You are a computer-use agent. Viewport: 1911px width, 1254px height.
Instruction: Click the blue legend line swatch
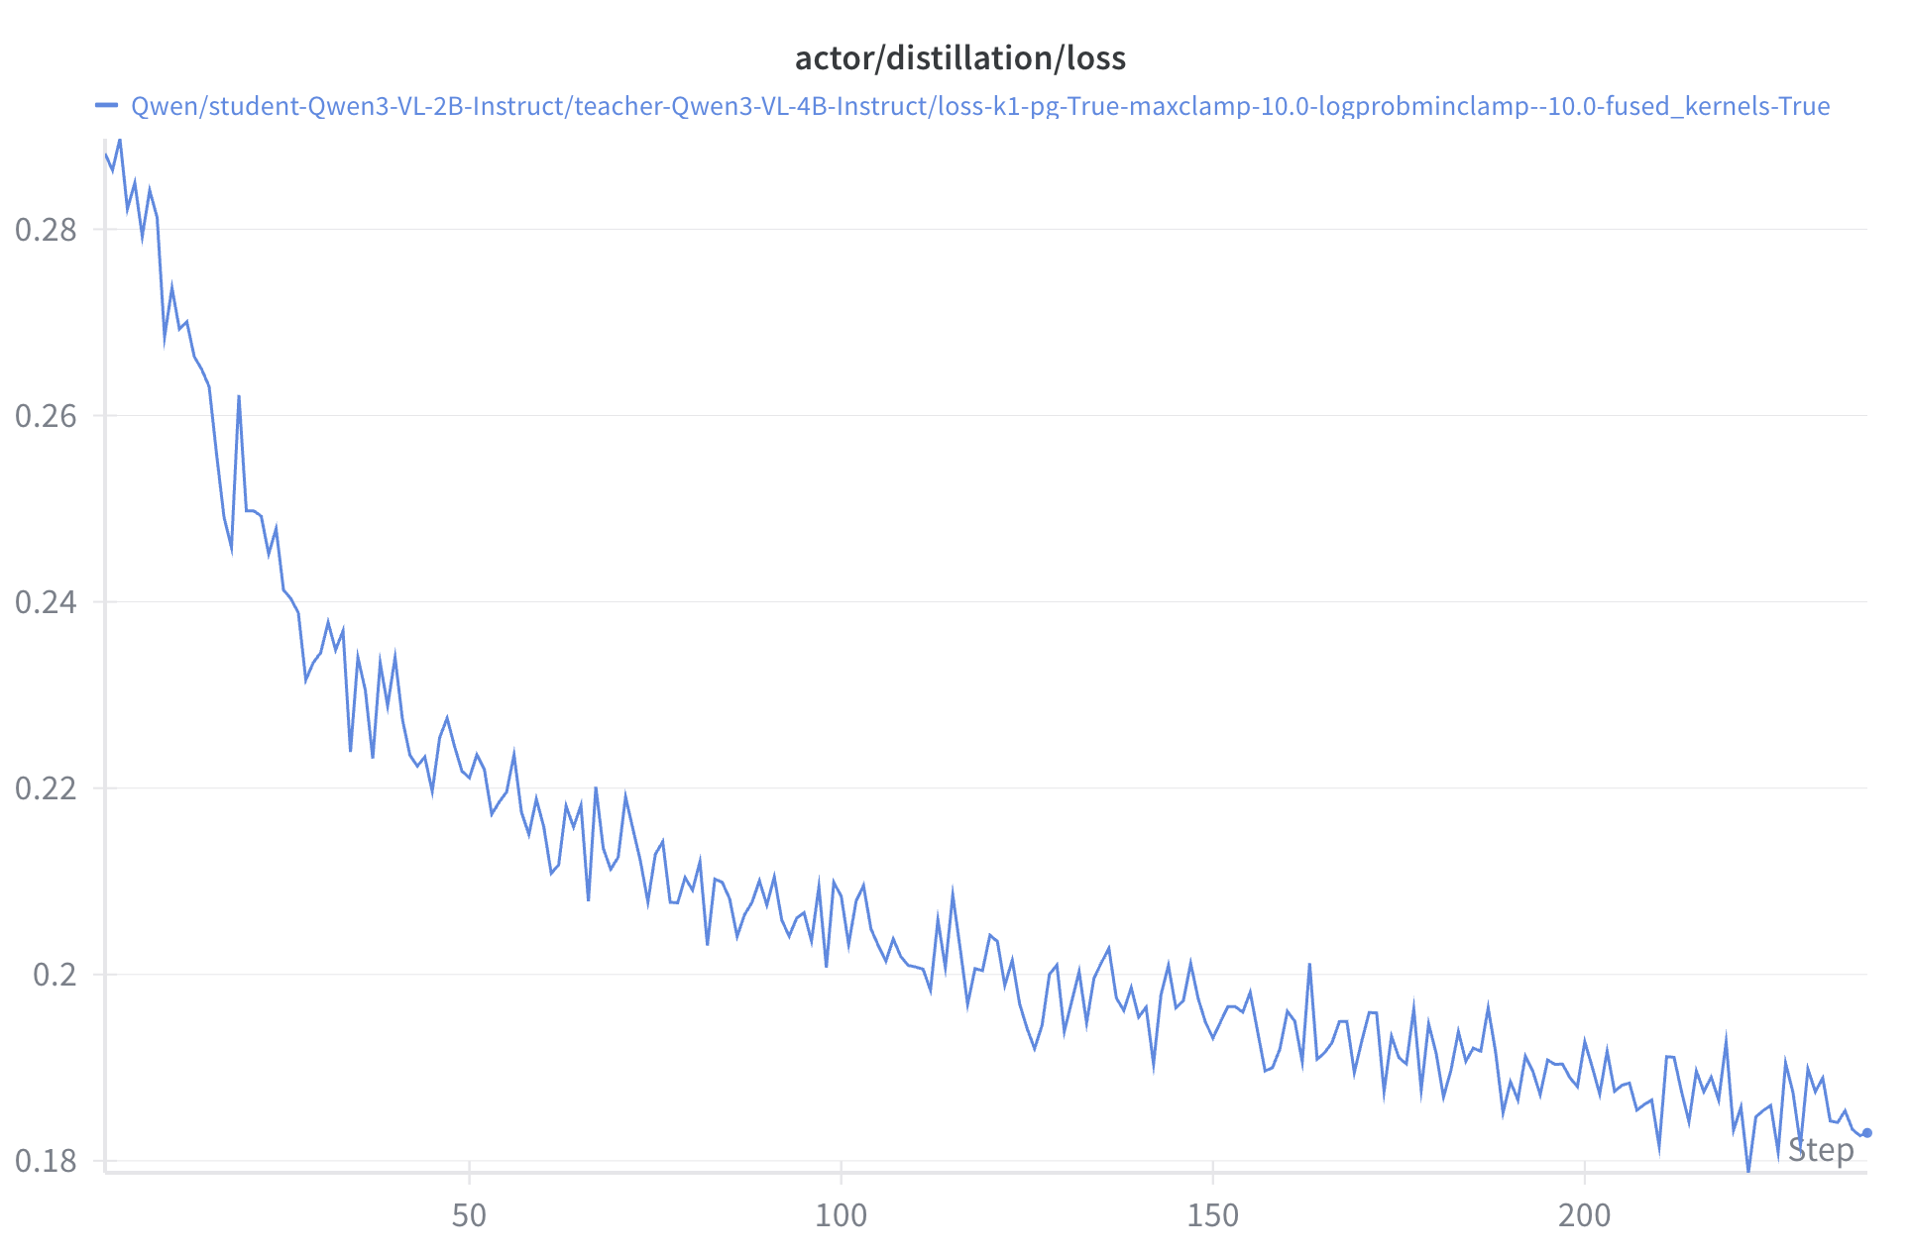[106, 105]
